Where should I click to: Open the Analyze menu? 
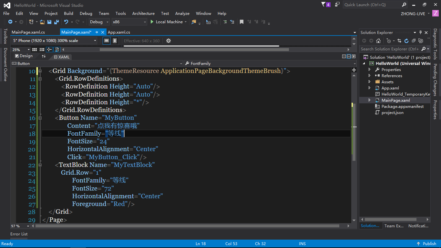point(182,13)
